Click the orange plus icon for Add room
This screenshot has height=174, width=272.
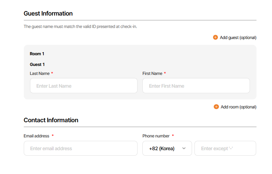[216, 107]
